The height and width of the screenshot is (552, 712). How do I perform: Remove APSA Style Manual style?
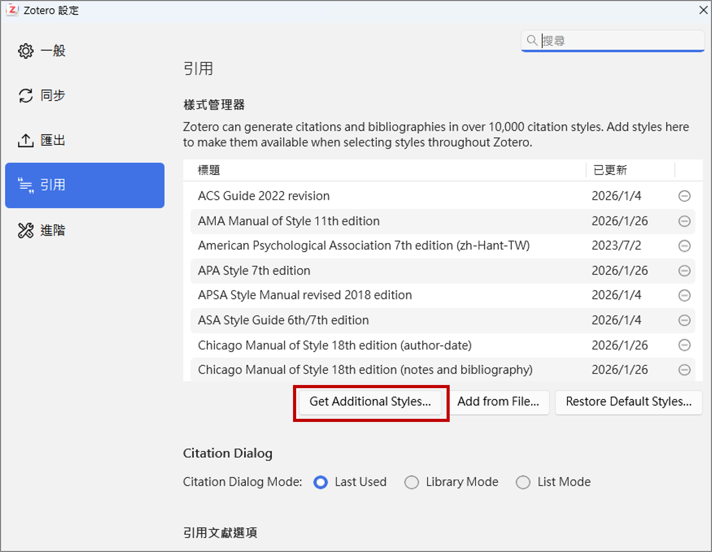684,296
